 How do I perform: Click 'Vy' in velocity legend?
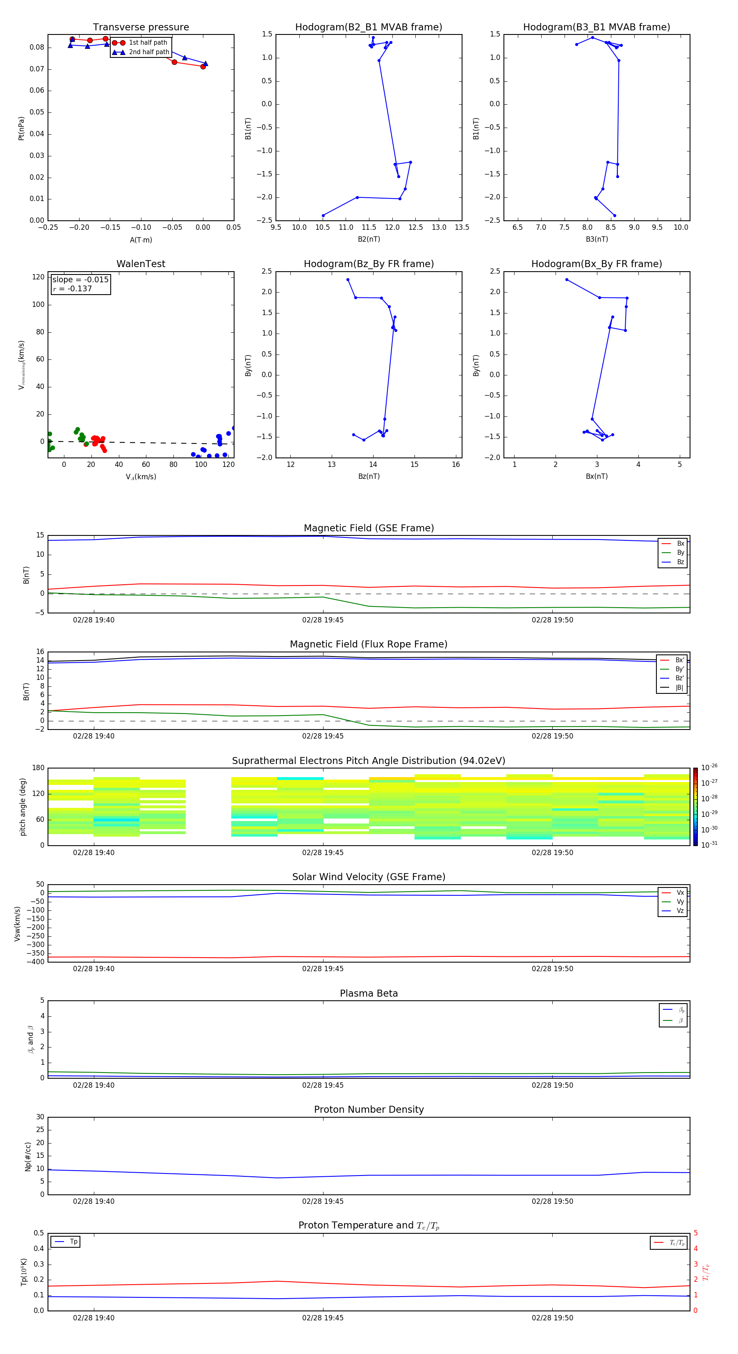tap(673, 901)
